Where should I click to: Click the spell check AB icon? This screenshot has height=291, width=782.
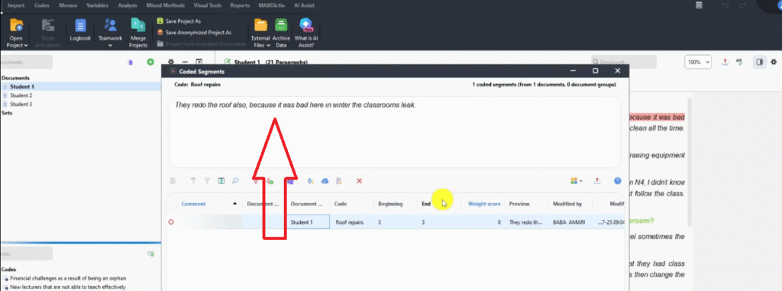739,62
